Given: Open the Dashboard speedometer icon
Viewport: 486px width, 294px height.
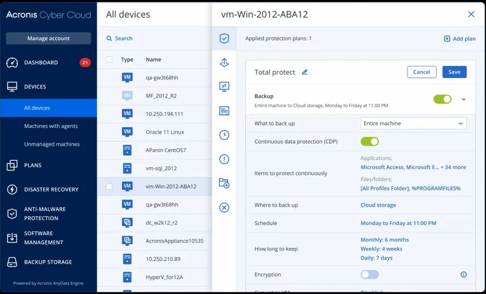Looking at the screenshot, I should pyautogui.click(x=12, y=63).
